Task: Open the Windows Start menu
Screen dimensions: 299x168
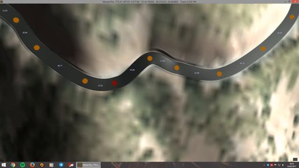Action: pyautogui.click(x=3, y=165)
